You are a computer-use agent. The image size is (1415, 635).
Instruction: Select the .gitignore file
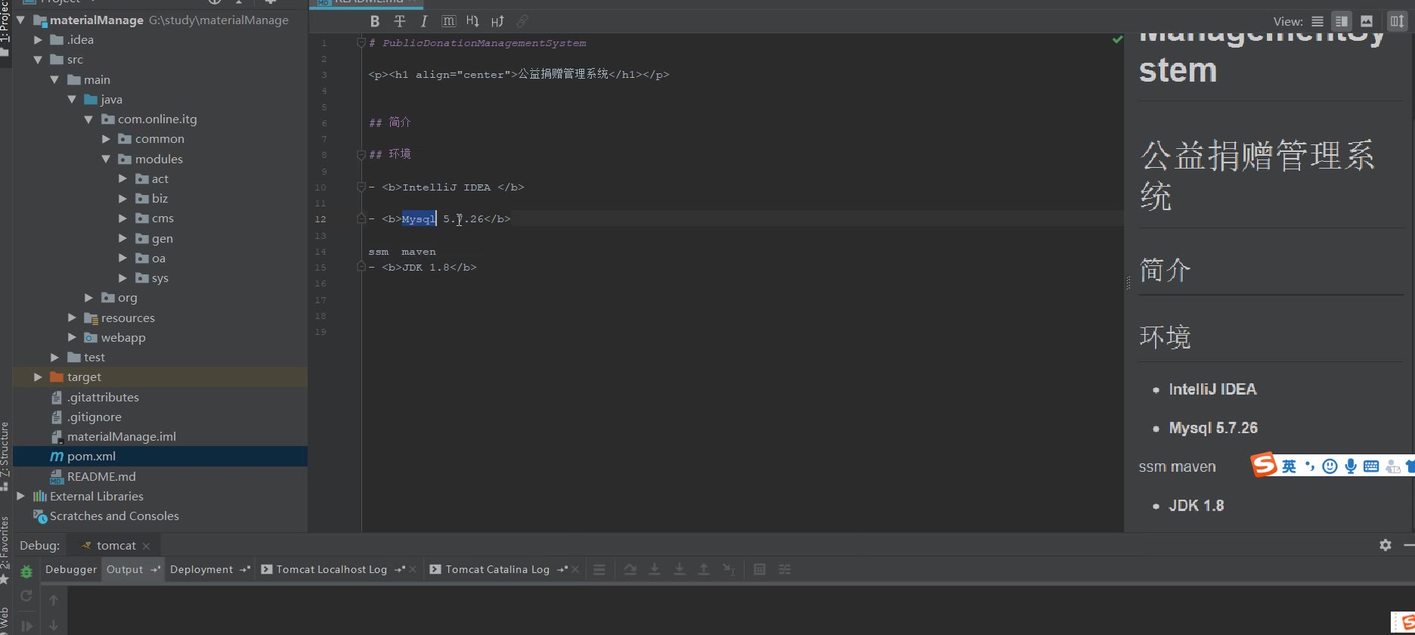pyautogui.click(x=94, y=417)
